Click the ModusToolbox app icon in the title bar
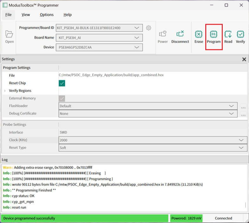Viewport: 249px width, 223px height. tap(5, 5)
